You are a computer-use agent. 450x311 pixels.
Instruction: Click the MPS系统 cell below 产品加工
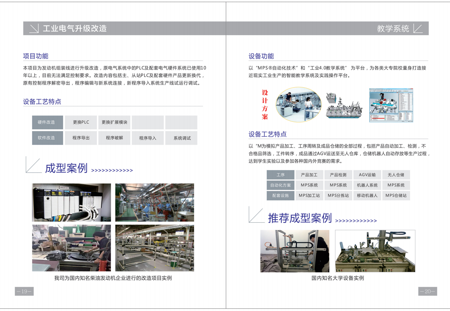click(x=309, y=185)
